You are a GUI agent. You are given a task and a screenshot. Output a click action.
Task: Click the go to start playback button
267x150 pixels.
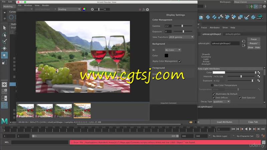point(233,129)
